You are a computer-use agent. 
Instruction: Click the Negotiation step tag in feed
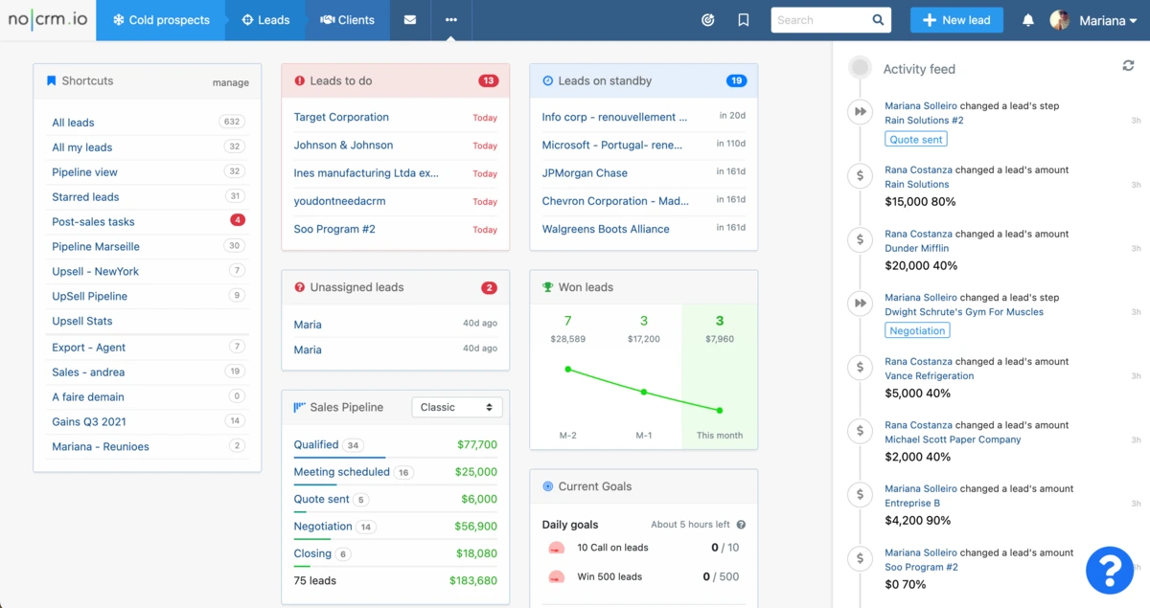tap(917, 330)
